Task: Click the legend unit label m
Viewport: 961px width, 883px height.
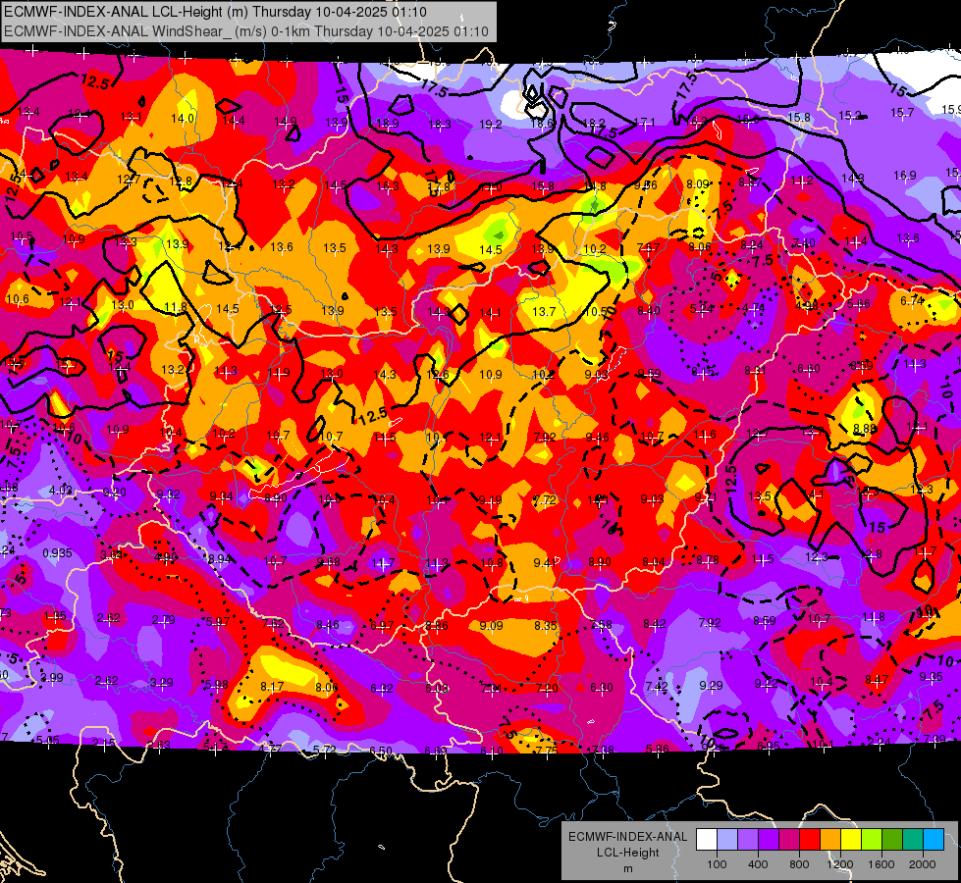Action: (x=627, y=868)
